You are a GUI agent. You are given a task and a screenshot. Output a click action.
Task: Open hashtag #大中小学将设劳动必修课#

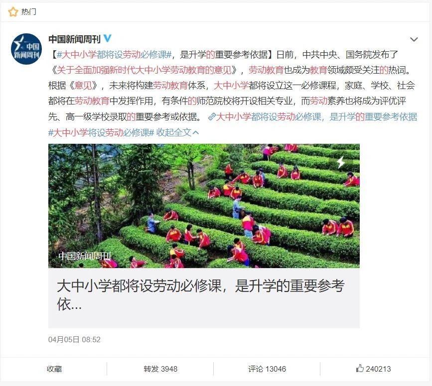point(101,133)
